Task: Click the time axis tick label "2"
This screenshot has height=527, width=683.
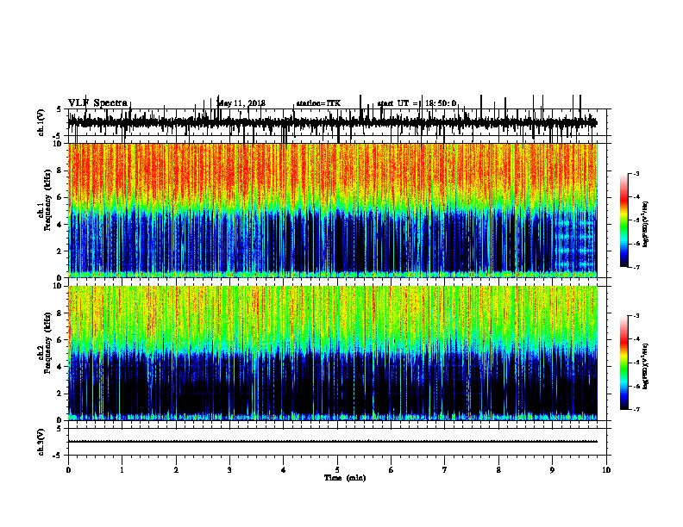Action: pos(176,470)
